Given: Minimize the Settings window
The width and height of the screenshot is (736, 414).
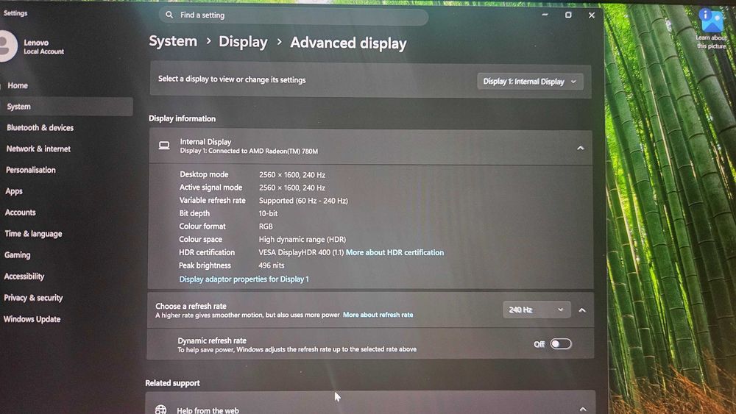Looking at the screenshot, I should coord(545,15).
